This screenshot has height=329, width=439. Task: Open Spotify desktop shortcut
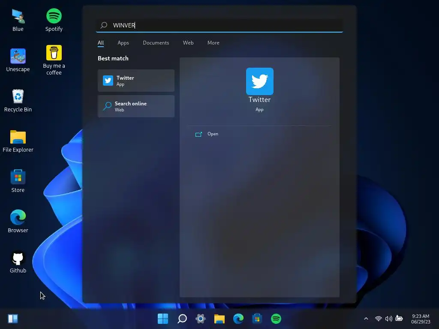[x=54, y=20]
